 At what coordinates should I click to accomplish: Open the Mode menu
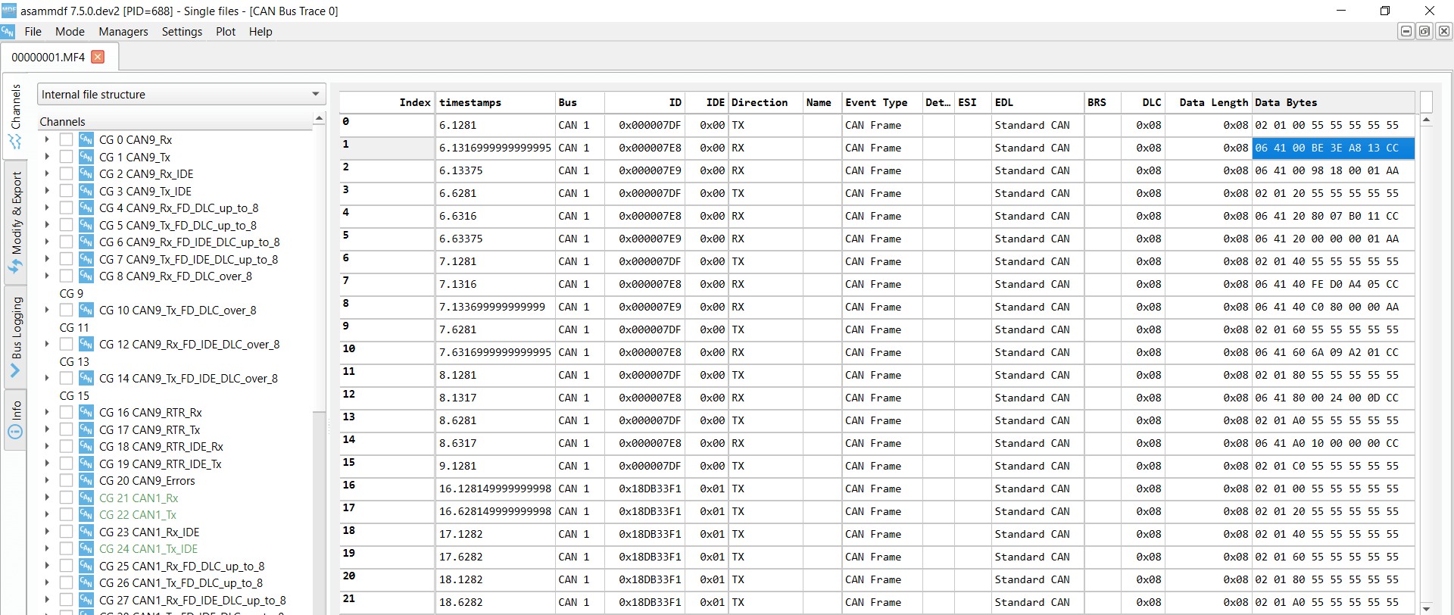70,32
